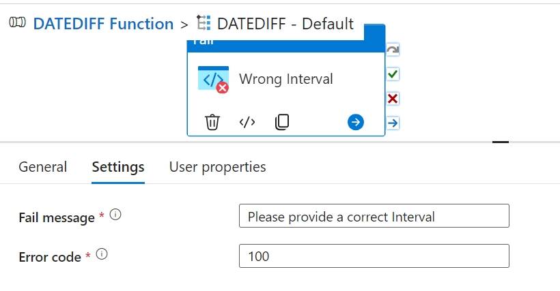Click the green check success connector
The width and height of the screenshot is (560, 291).
pyautogui.click(x=393, y=74)
